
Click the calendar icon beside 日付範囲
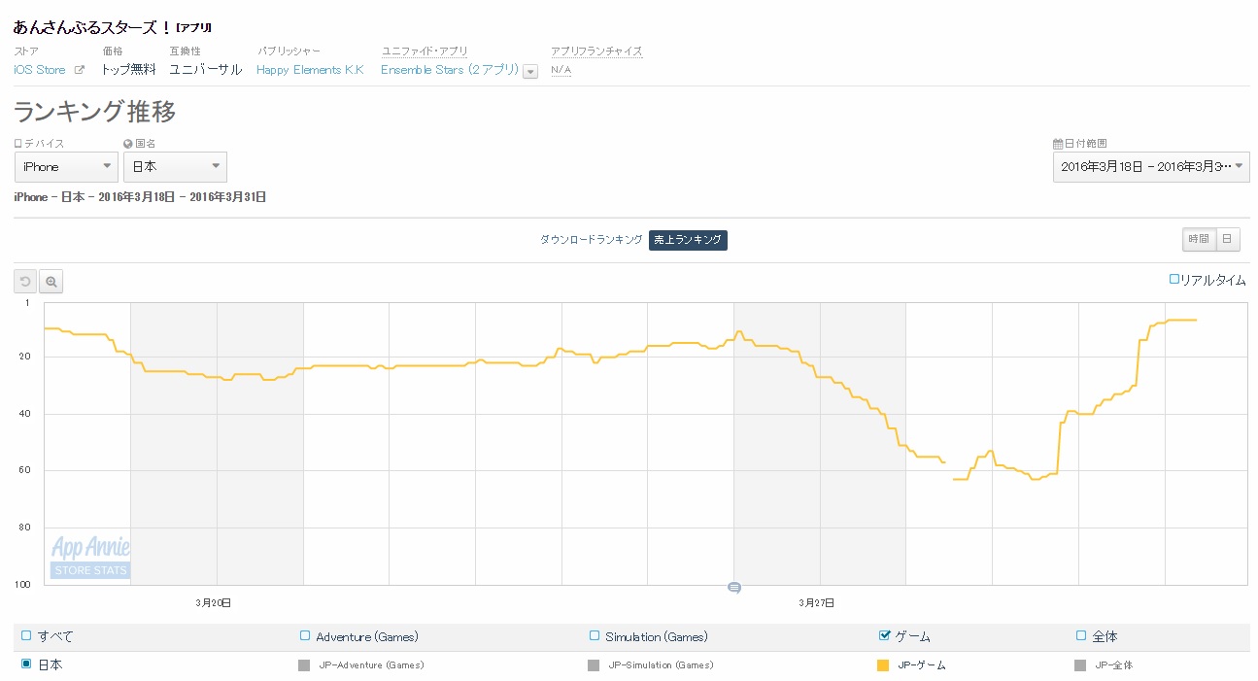click(x=1058, y=143)
